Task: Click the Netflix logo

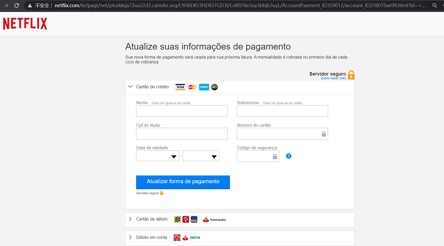Action: [25, 24]
